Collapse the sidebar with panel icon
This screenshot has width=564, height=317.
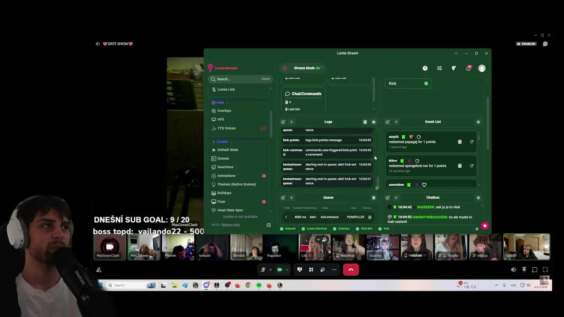pyautogui.click(x=268, y=225)
